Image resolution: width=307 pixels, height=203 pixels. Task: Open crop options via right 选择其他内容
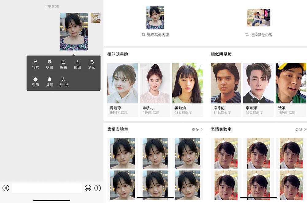tap(258, 34)
